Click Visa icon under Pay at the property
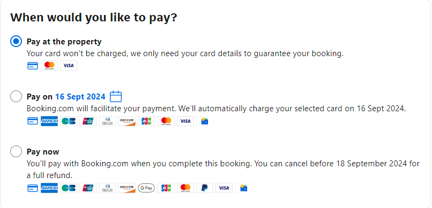Viewport: 432px width, 208px height. (x=69, y=66)
